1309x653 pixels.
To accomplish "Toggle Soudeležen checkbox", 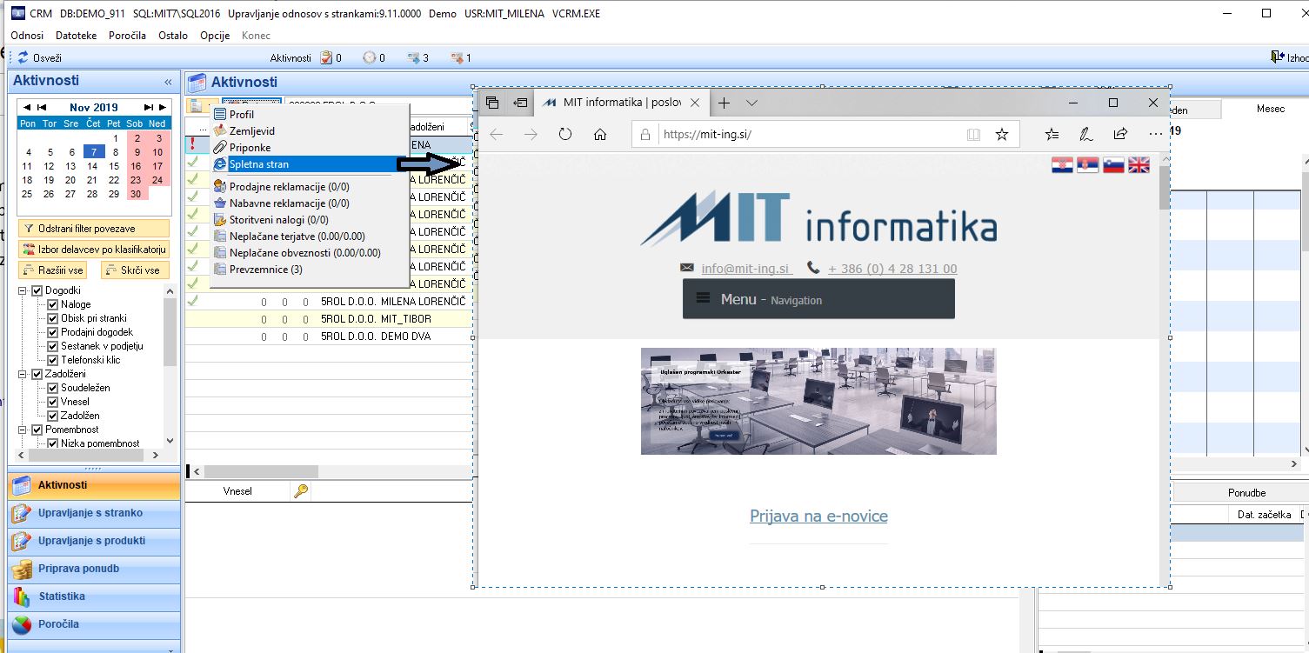I will [x=53, y=388].
